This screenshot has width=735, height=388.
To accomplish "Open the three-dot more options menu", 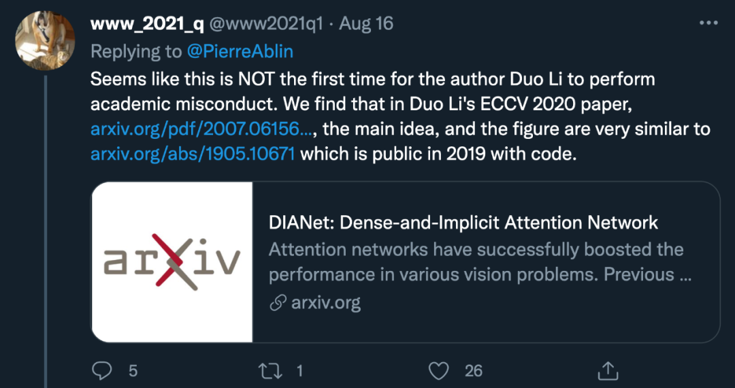I will (708, 22).
